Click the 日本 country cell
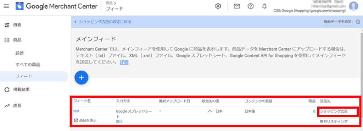 pyautogui.click(x=219, y=111)
